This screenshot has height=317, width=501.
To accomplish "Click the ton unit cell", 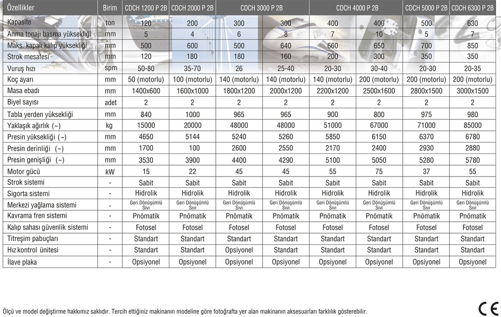I will click(x=110, y=23).
